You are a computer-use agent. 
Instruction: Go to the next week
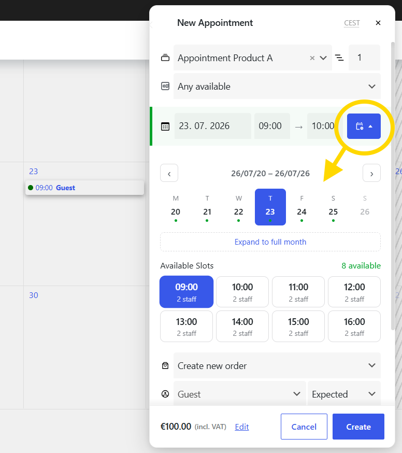(371, 173)
